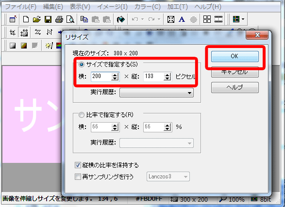Select the 比率で指定する radio button

pyautogui.click(x=82, y=115)
